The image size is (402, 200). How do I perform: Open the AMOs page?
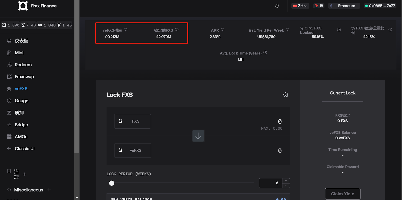point(21,137)
